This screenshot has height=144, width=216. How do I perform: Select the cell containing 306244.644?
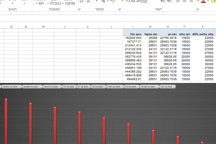tap(132, 53)
